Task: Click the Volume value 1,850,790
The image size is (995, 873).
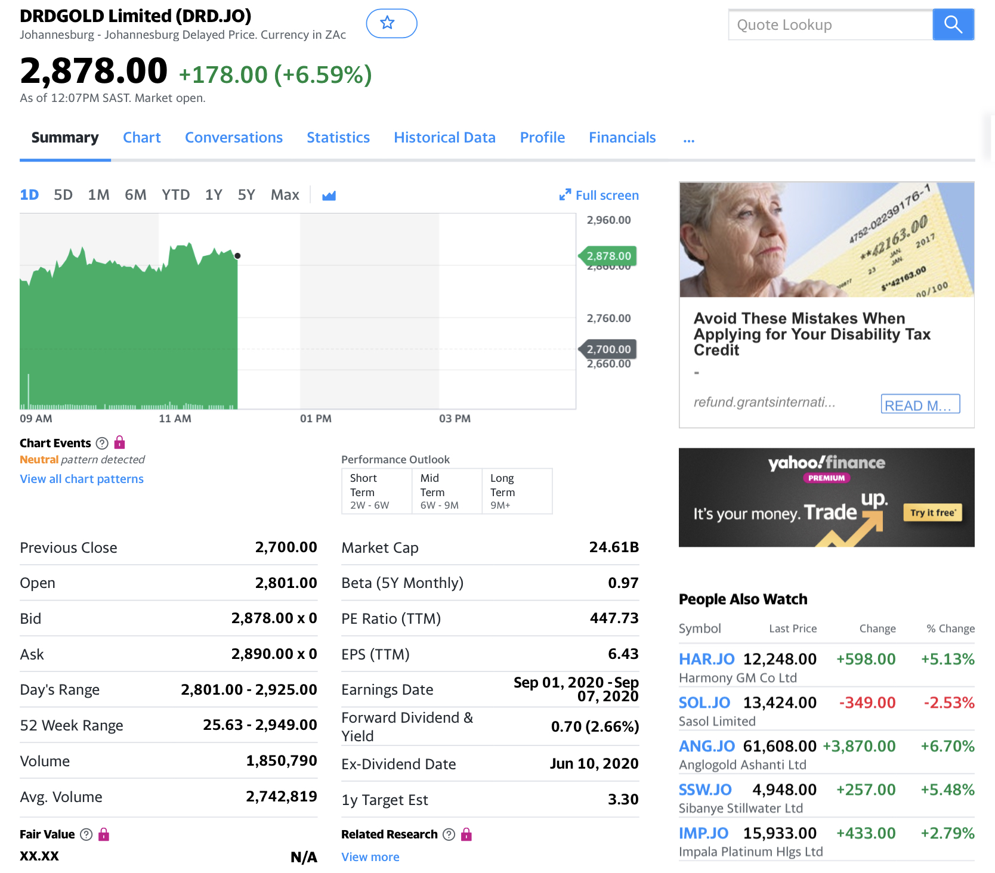Action: click(x=282, y=761)
